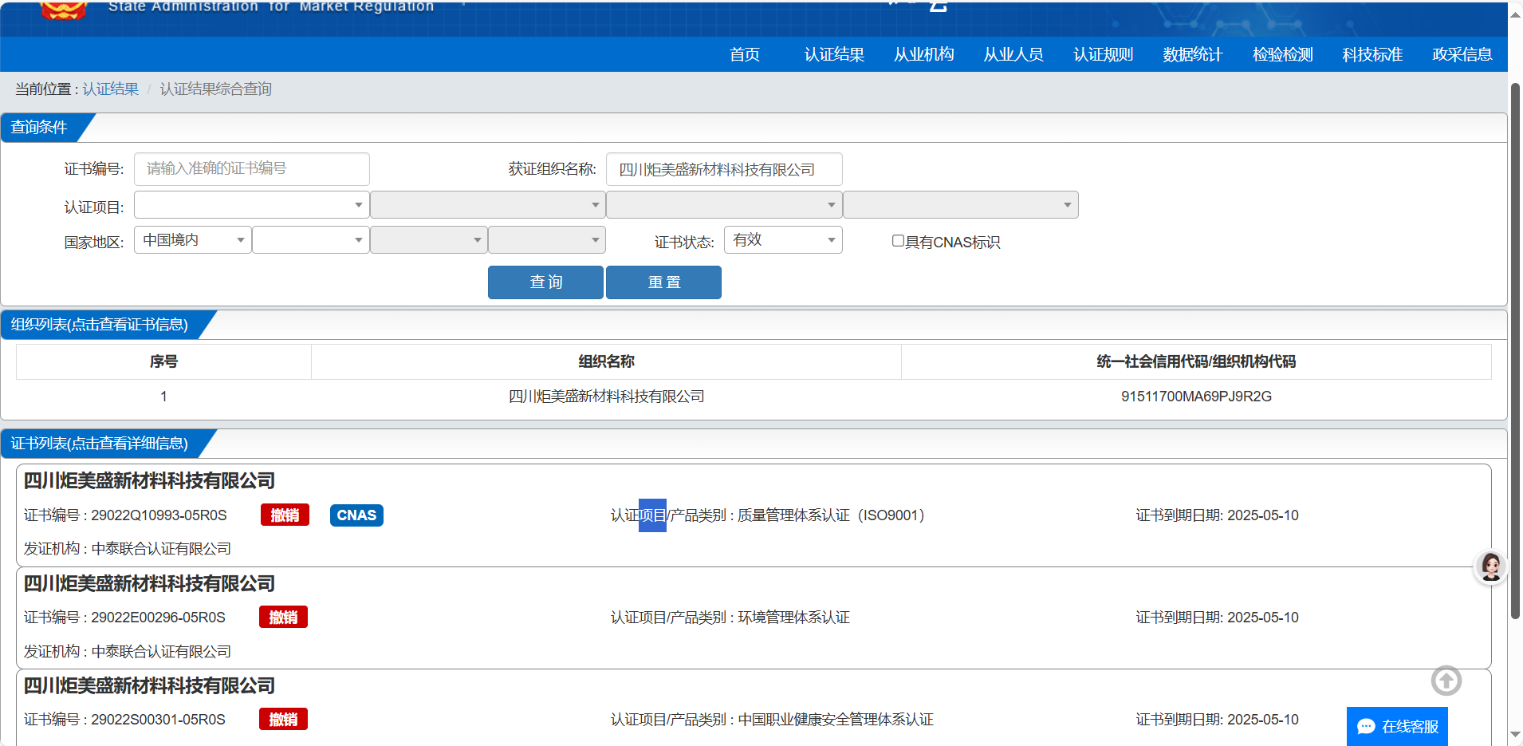Open the fourth 国家地区 dropdown
1523x746 pixels.
[546, 240]
